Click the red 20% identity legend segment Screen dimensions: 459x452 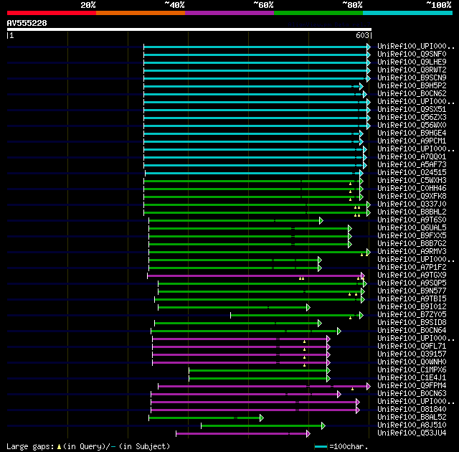tap(52, 13)
